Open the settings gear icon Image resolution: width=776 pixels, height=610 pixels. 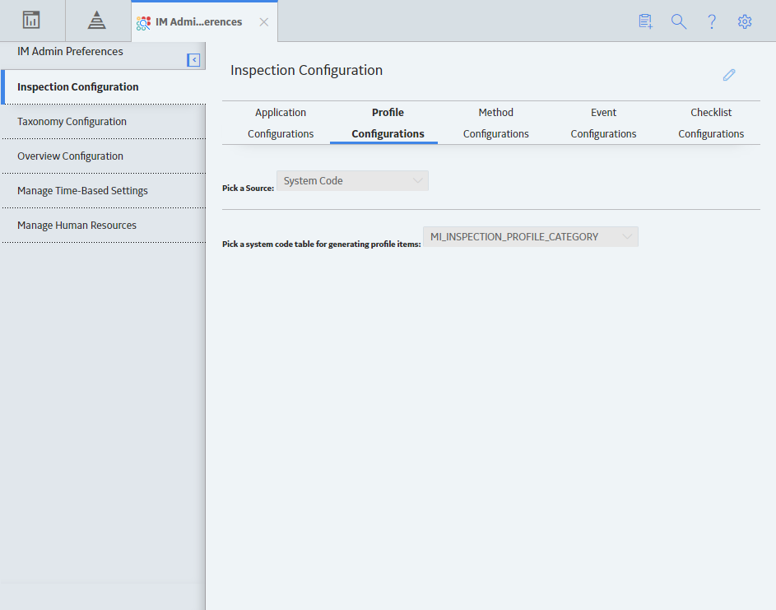coord(745,21)
